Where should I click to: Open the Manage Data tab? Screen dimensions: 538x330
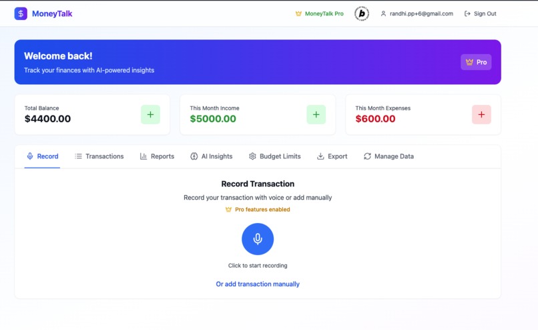pyautogui.click(x=388, y=156)
